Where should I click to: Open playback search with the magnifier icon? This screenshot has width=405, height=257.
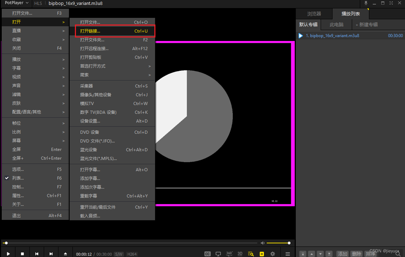251,254
